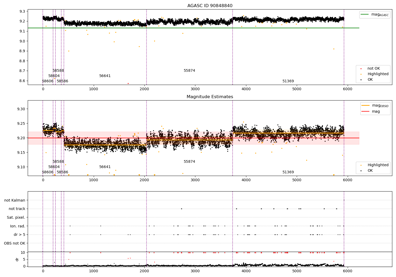Click the 'Sat. pixel.' row label
Image resolution: width=396 pixels, height=277 pixels.
(x=16, y=217)
